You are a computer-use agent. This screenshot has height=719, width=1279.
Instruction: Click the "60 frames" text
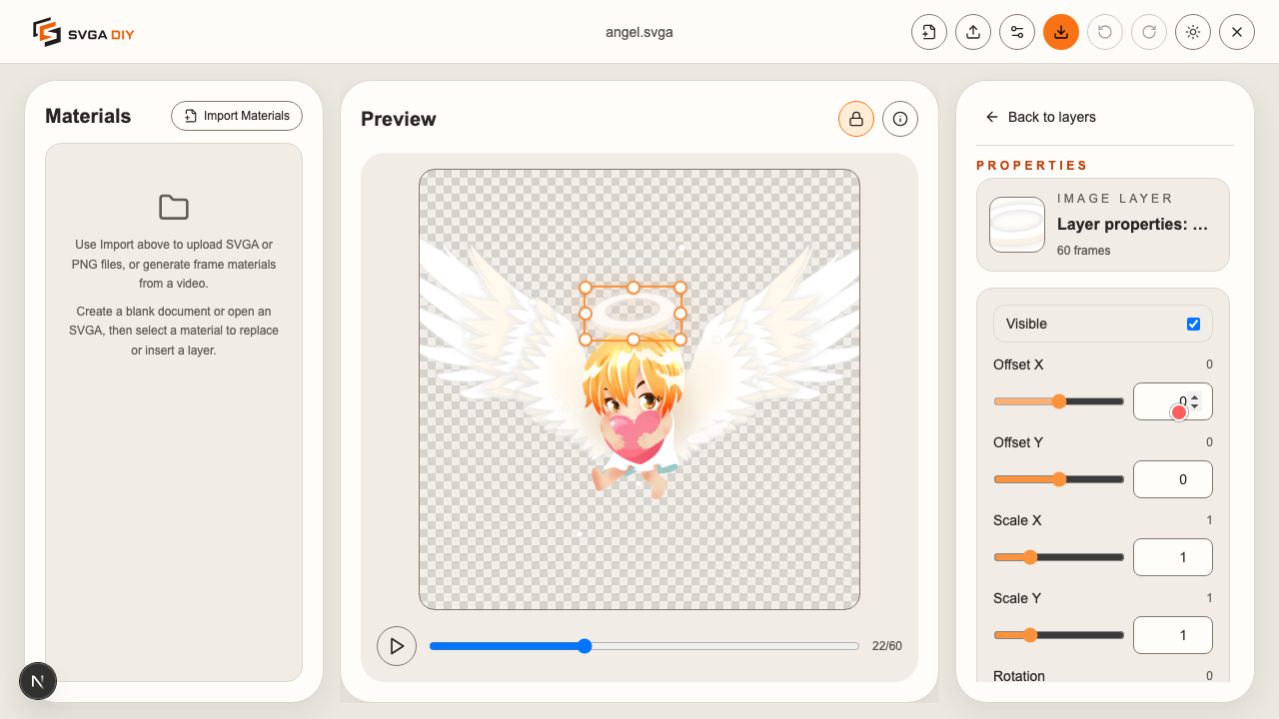(1084, 251)
